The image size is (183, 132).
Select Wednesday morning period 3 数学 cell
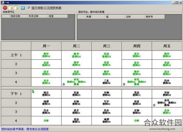click(106, 73)
